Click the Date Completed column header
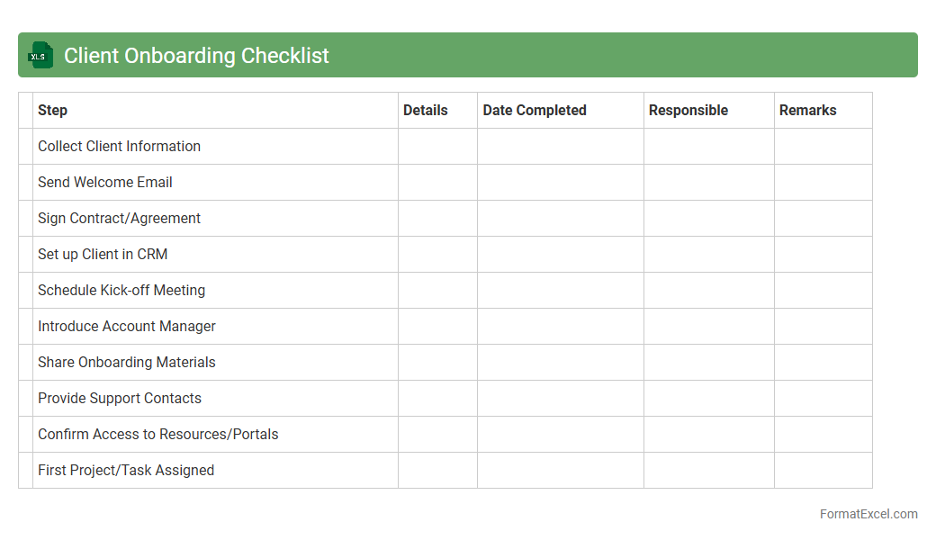Viewport: 936px width, 540px height. click(535, 111)
